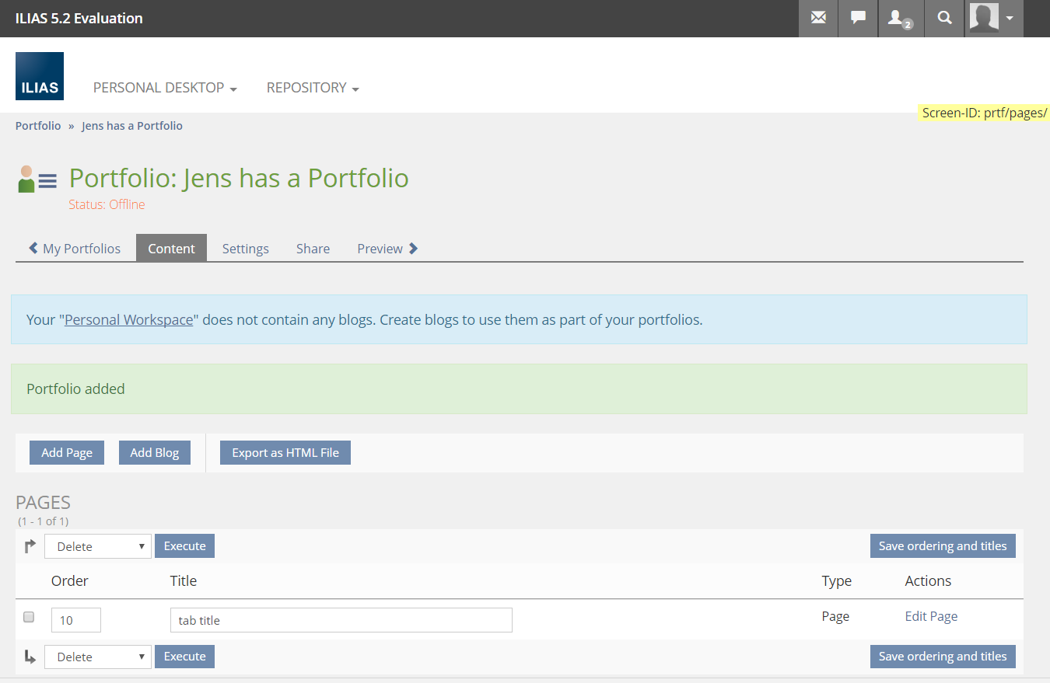Expand the PERSONAL DESKTOP menu
Viewport: 1050px width, 683px height.
pyautogui.click(x=165, y=88)
